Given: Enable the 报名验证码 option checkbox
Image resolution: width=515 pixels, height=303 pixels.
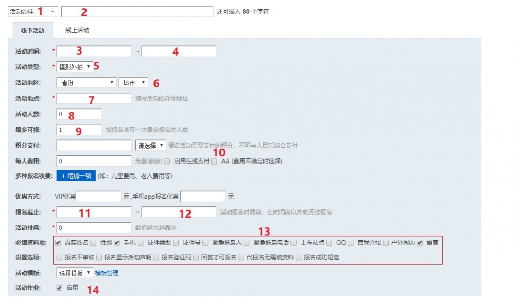Looking at the screenshot, I should pyautogui.click(x=156, y=257).
